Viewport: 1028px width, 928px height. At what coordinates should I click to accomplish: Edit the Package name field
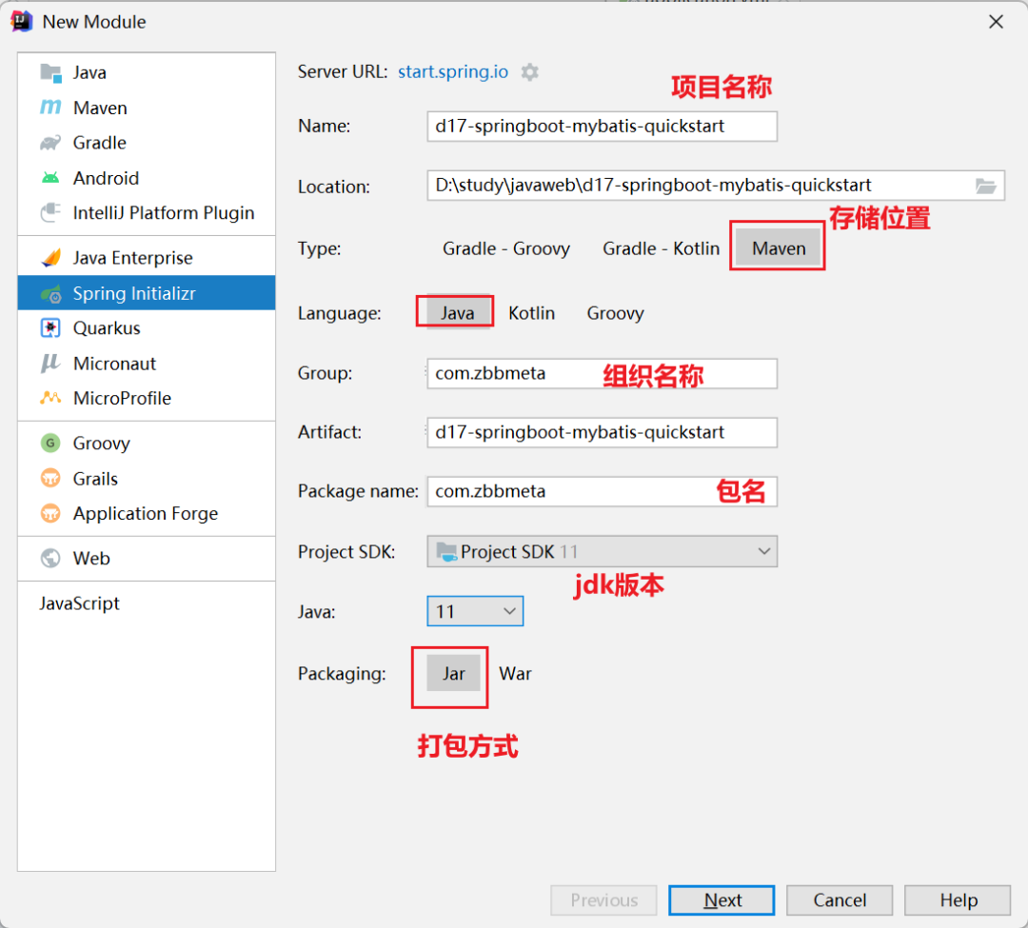(602, 491)
